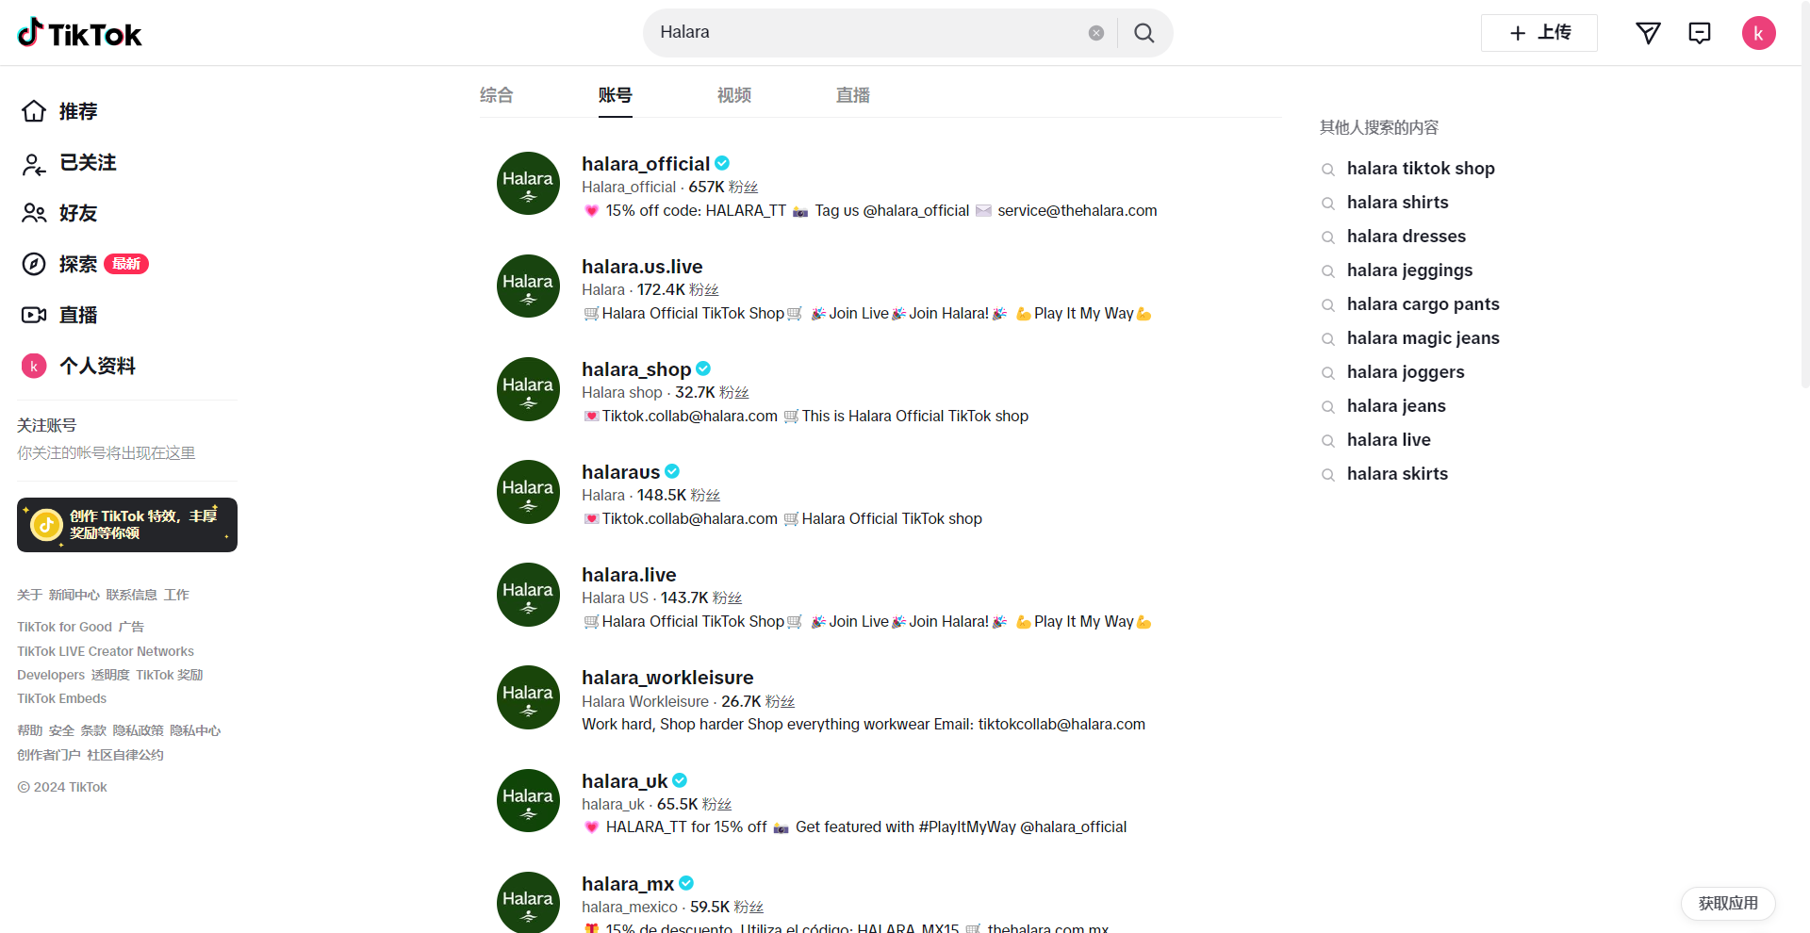This screenshot has height=933, width=1810.
Task: Open the profile avatar in top bar
Action: pos(1758,33)
